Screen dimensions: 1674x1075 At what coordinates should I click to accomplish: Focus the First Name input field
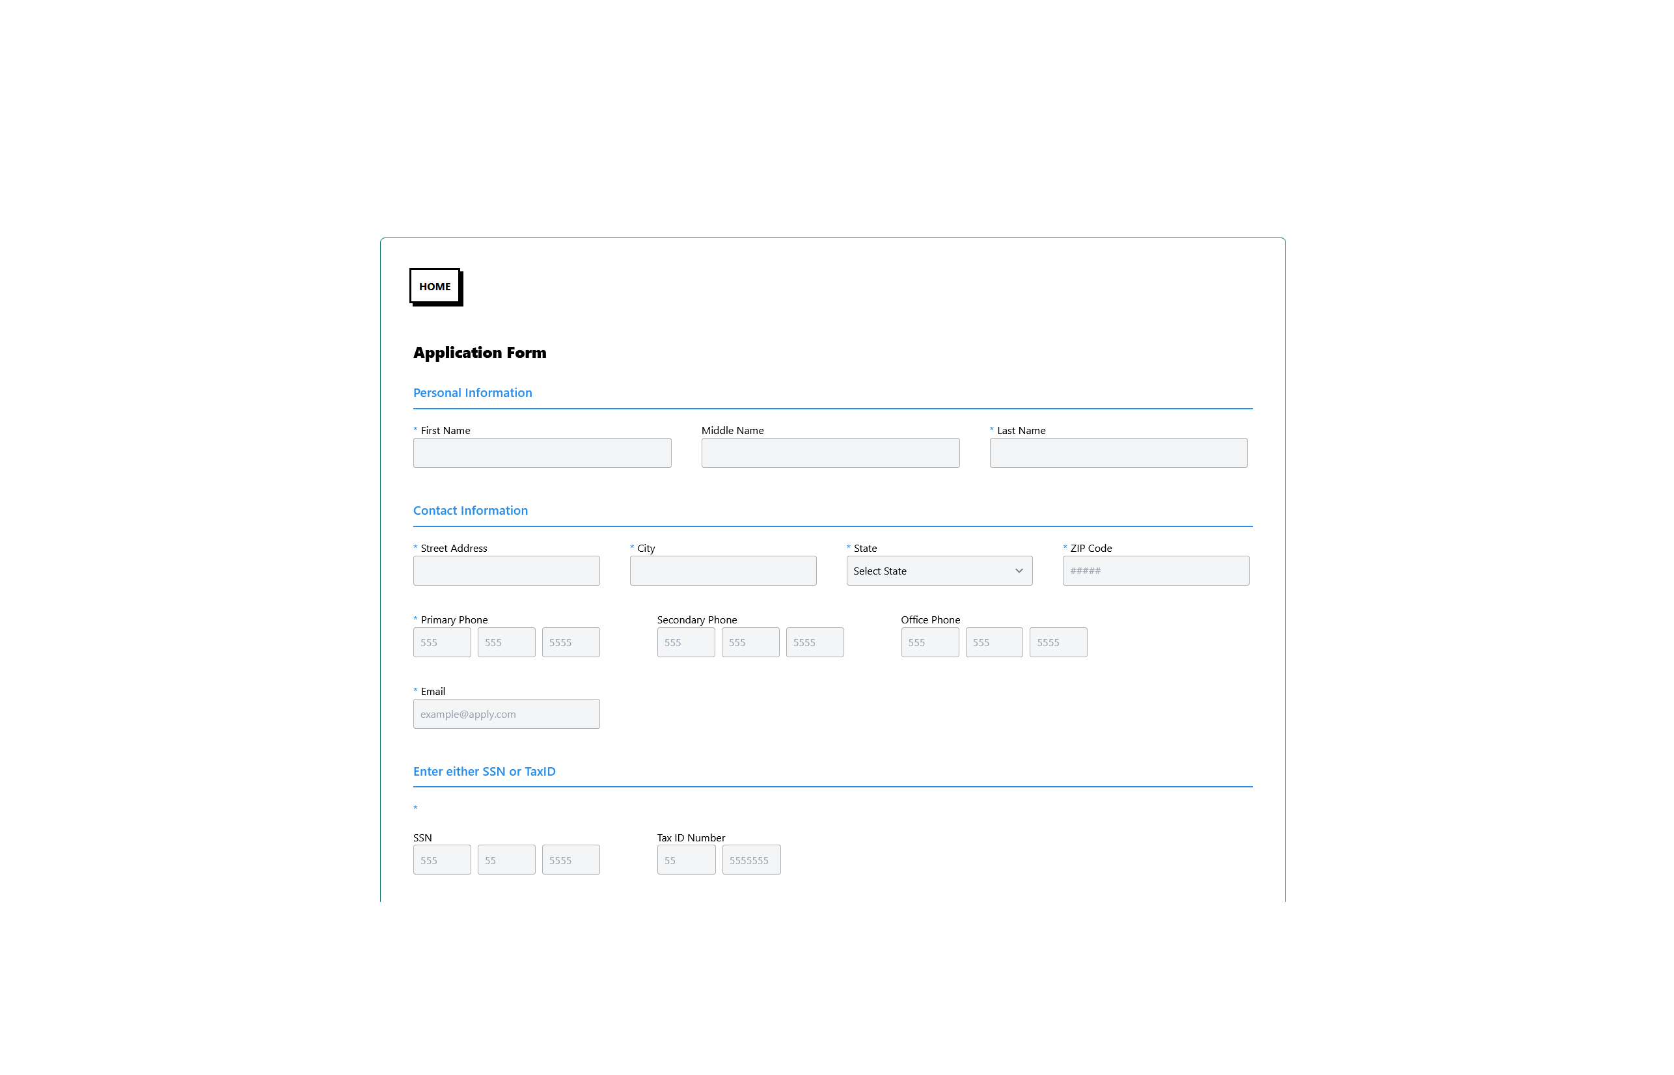pyautogui.click(x=542, y=453)
